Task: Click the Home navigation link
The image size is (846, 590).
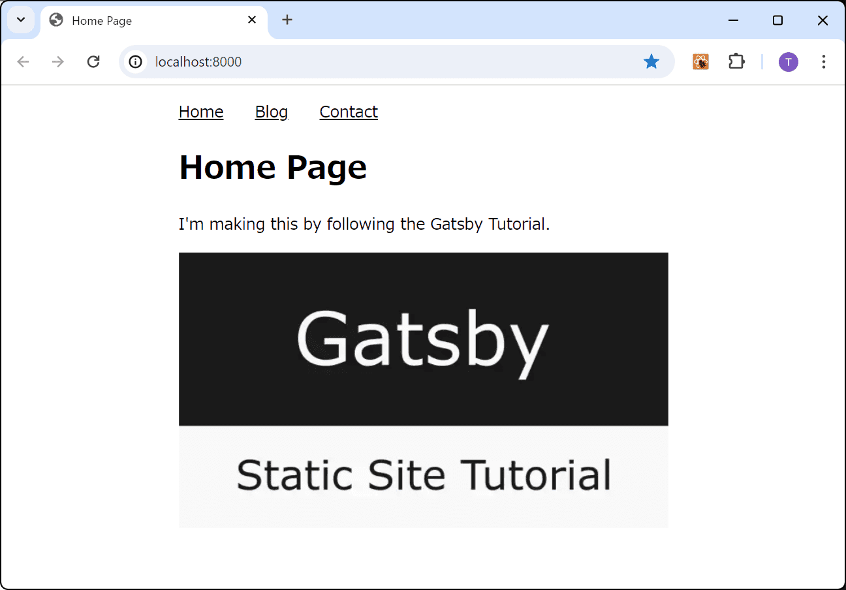Action: click(201, 112)
